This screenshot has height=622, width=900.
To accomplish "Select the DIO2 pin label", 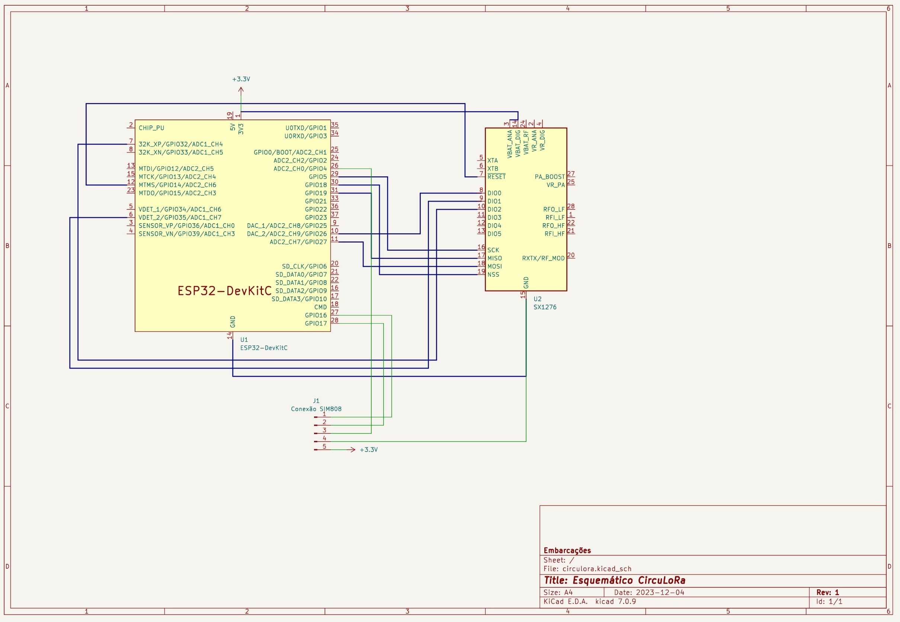I will [x=494, y=209].
